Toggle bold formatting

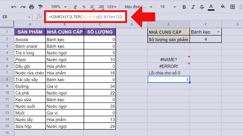point(184,7)
